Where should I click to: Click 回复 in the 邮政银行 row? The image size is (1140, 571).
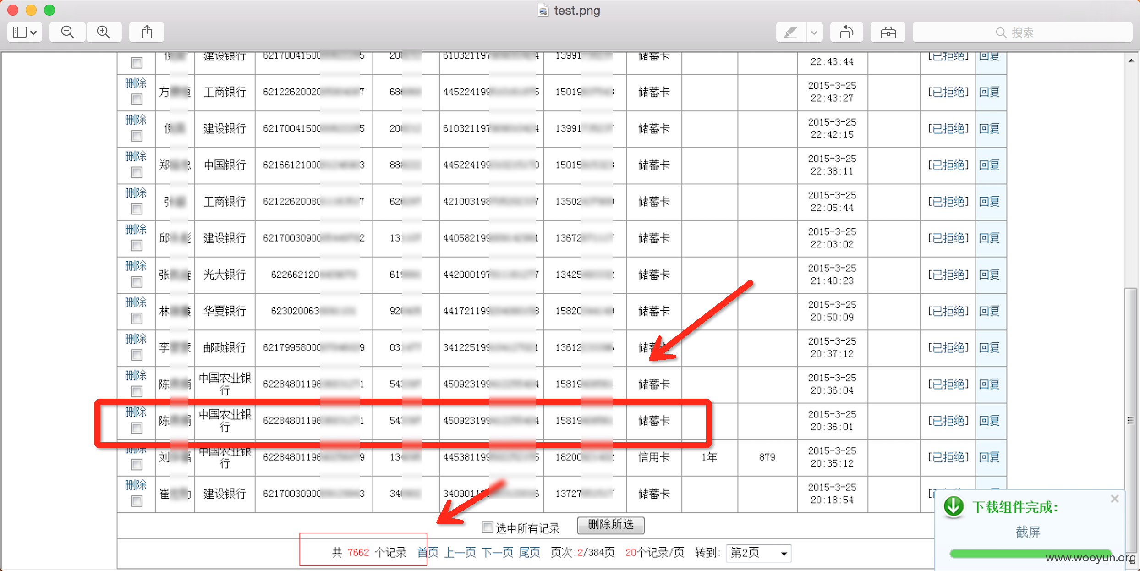[x=990, y=348]
